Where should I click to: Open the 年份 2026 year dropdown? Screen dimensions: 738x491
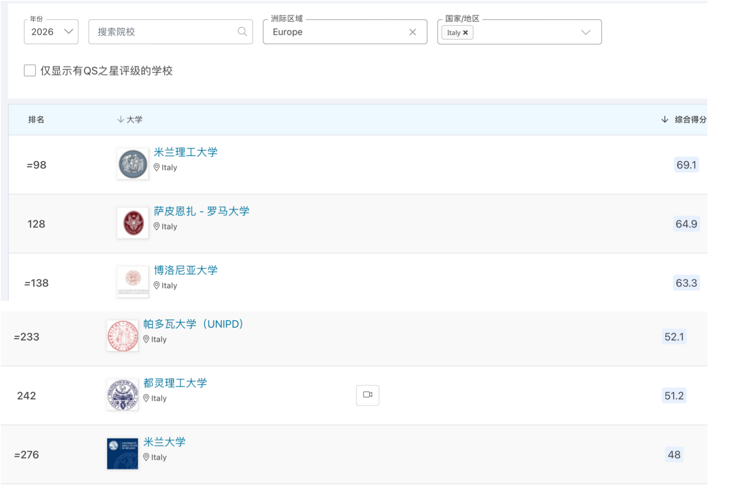51,32
